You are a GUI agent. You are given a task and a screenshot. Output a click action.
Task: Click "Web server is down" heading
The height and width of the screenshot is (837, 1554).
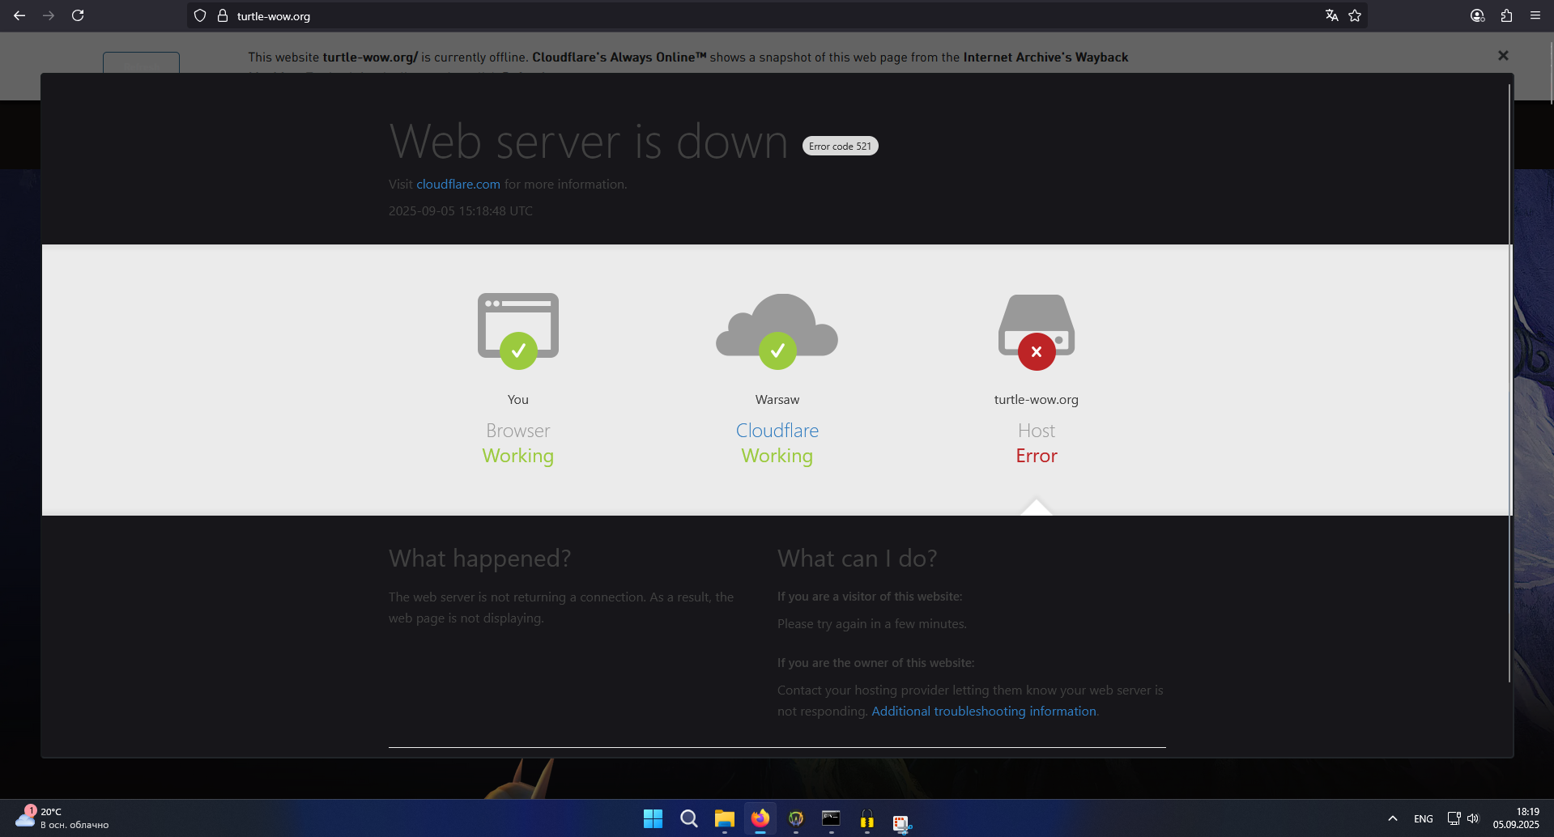[589, 142]
